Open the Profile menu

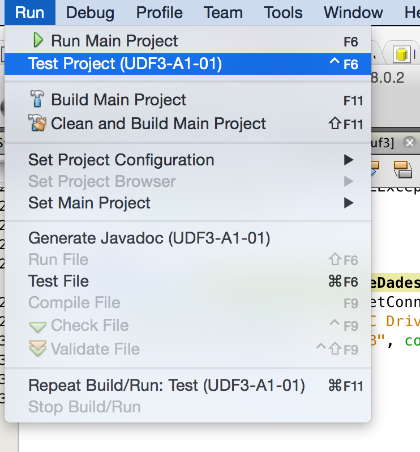[x=159, y=12]
